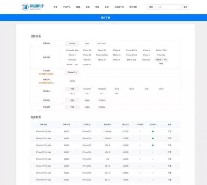
Task: Choose iPhone 11 device
Action: pyautogui.click(x=87, y=64)
